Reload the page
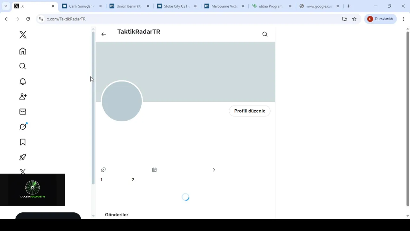The height and width of the screenshot is (231, 410). (x=28, y=19)
